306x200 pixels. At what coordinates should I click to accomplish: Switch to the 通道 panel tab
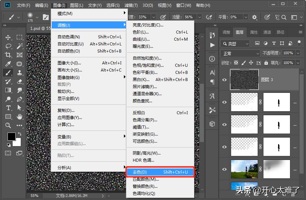point(267,32)
